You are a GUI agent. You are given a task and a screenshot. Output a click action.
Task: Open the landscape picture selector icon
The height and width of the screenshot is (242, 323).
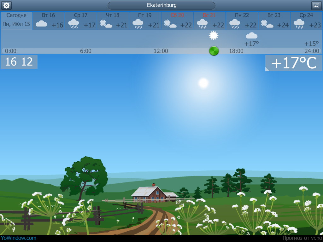316,5
